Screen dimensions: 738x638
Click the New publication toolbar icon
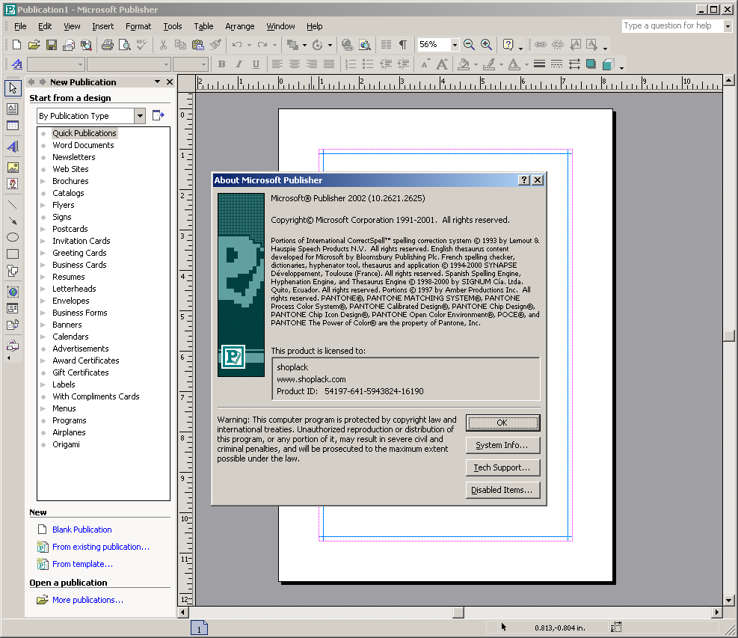click(16, 45)
